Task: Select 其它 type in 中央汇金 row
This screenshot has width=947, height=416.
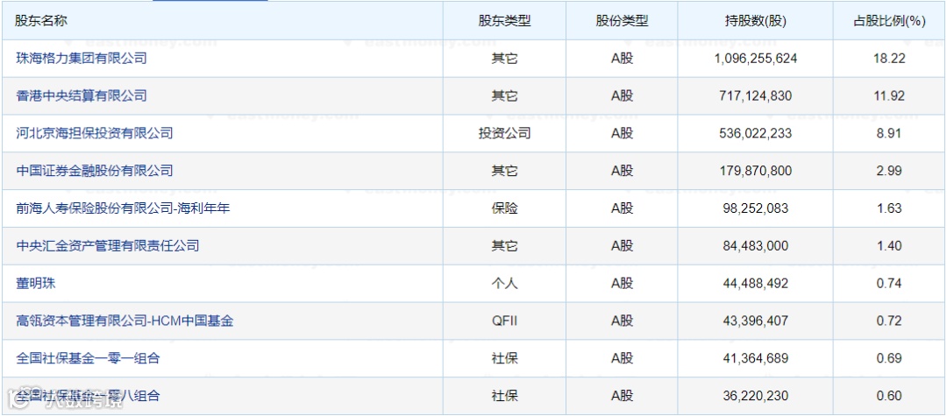Action: [x=504, y=246]
